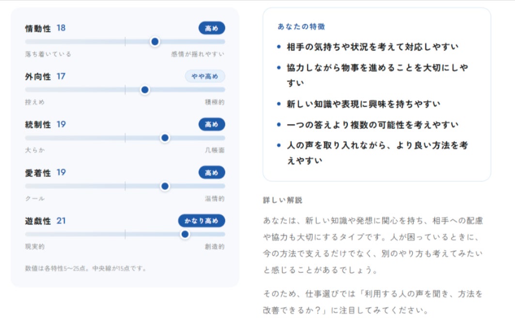Click the 統制性 slider handle
515x333 pixels.
coord(165,138)
